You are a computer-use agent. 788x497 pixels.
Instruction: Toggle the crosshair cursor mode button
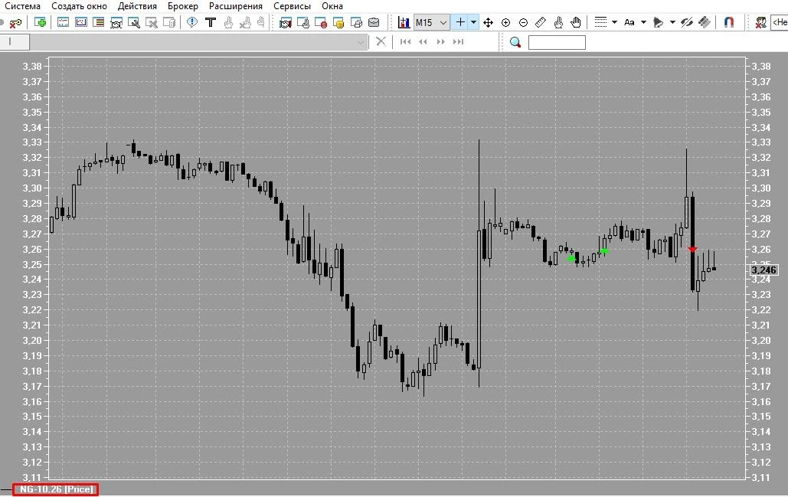[460, 23]
